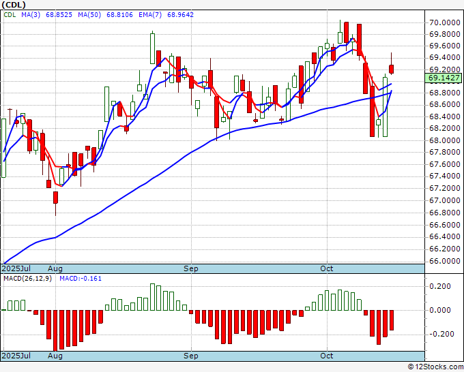464x372 pixels.
Task: Select the MA(3) legend label
Action: (x=31, y=14)
